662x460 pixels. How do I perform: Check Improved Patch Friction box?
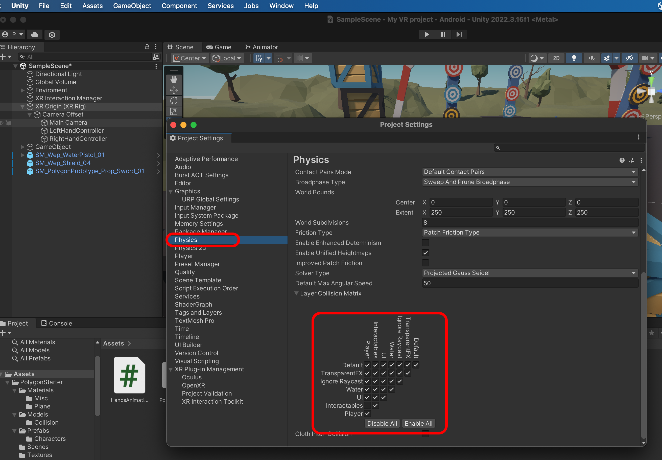425,263
